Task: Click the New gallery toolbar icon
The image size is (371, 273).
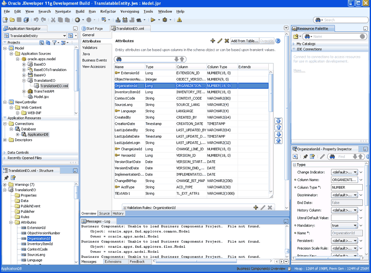Action: point(5,20)
